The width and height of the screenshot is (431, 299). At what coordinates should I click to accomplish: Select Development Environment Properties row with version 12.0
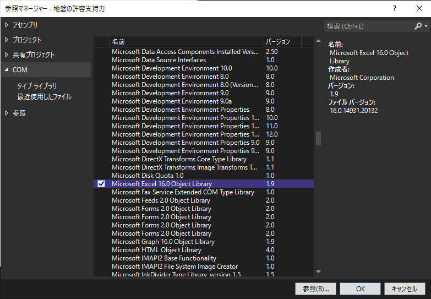204,134
